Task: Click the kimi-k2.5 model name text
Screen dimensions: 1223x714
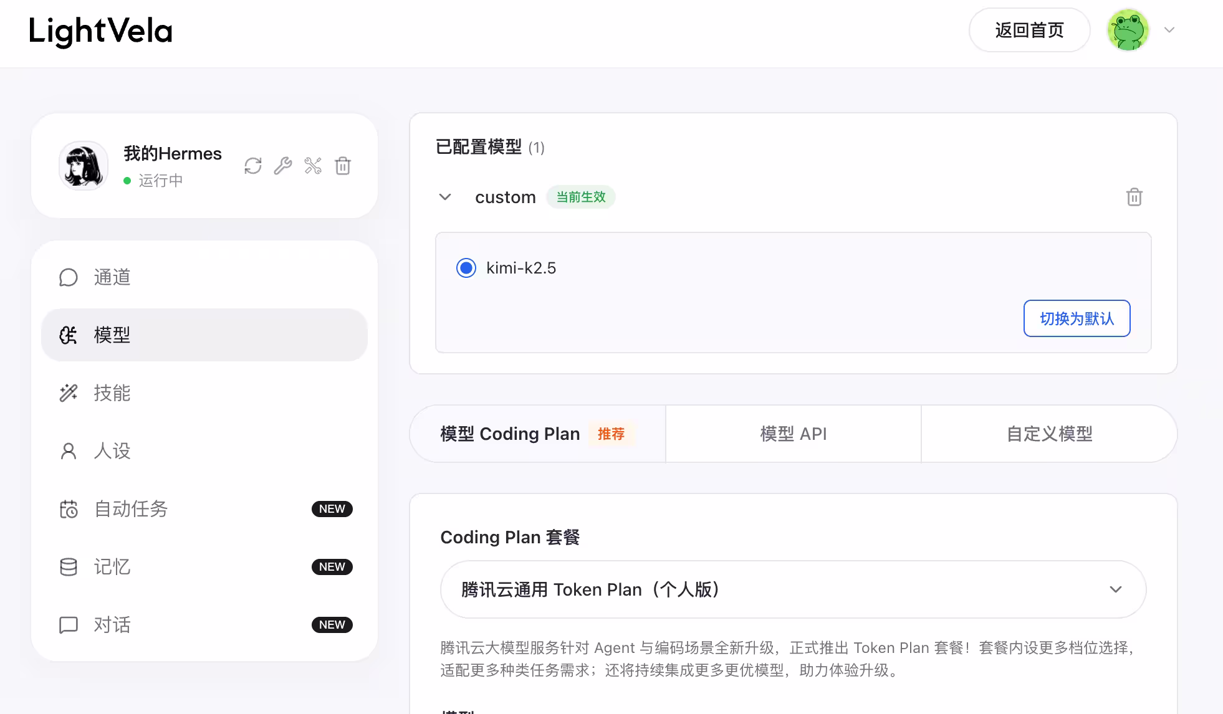Action: click(521, 268)
